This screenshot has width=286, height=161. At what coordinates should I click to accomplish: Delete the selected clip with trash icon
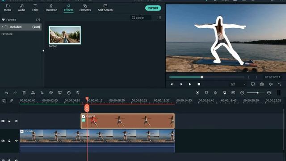(x=24, y=93)
